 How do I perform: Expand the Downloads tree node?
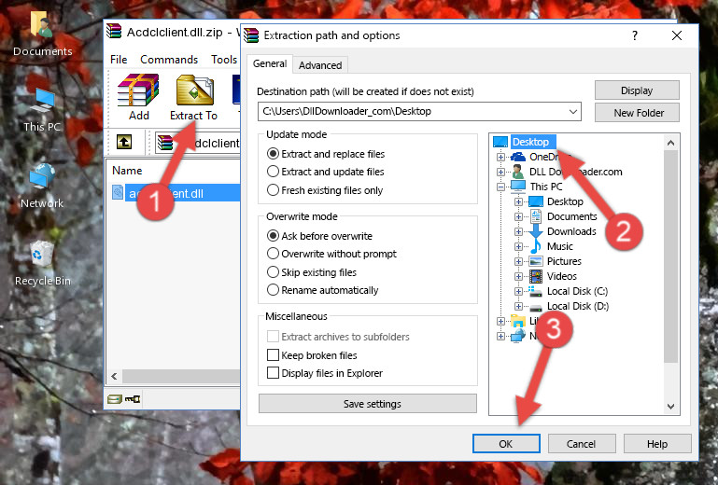point(518,231)
